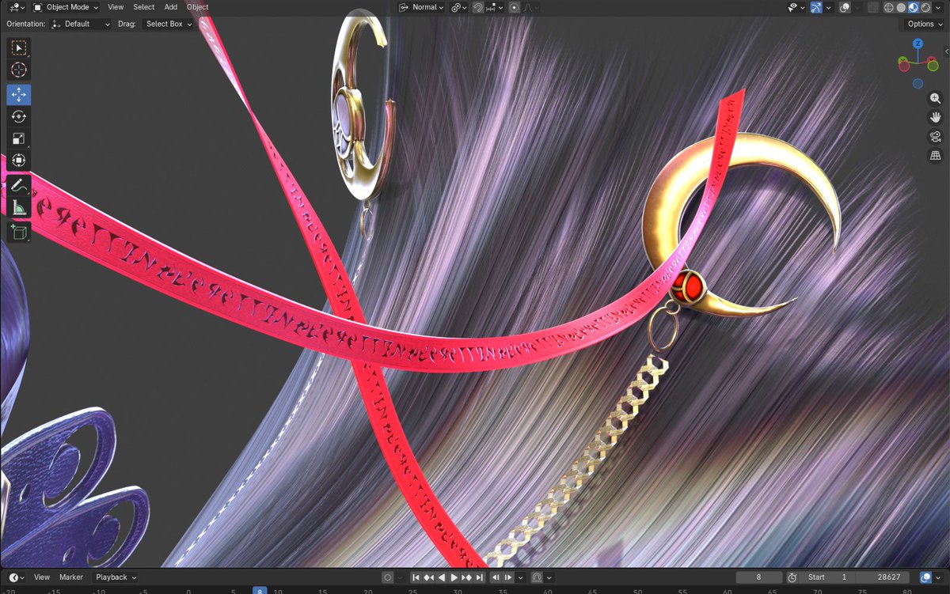Toggle proportional editing button
The image size is (950, 594).
pos(515,7)
